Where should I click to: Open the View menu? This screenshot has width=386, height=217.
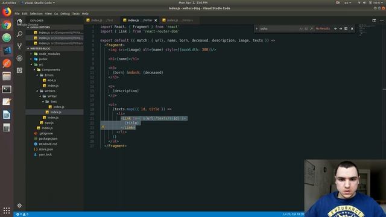pyautogui.click(x=48, y=14)
